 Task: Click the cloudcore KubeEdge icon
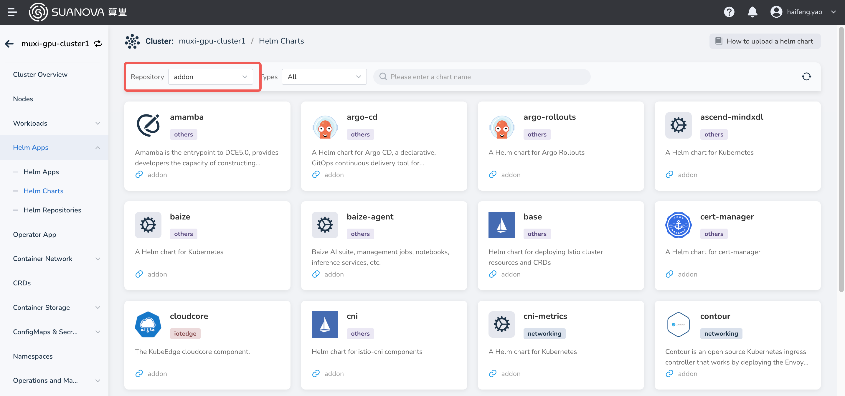click(148, 324)
